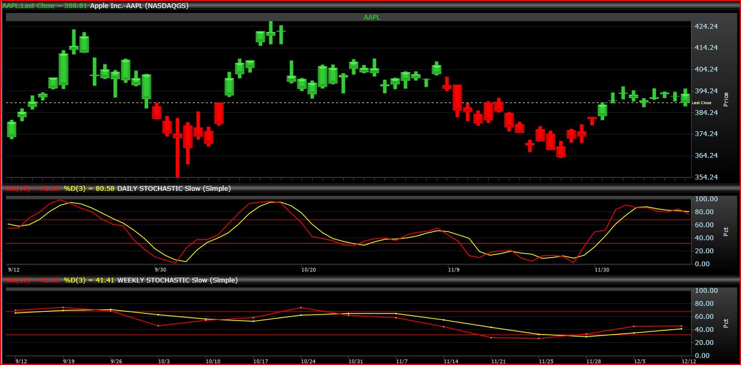Select the 10/10 date on weekly axis
Screen dimensions: 741x365
pos(213,361)
